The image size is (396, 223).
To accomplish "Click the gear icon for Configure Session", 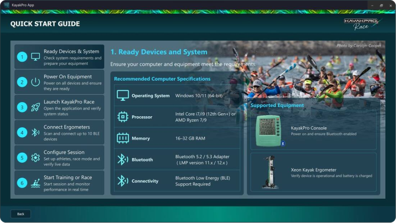I will click(x=35, y=158).
